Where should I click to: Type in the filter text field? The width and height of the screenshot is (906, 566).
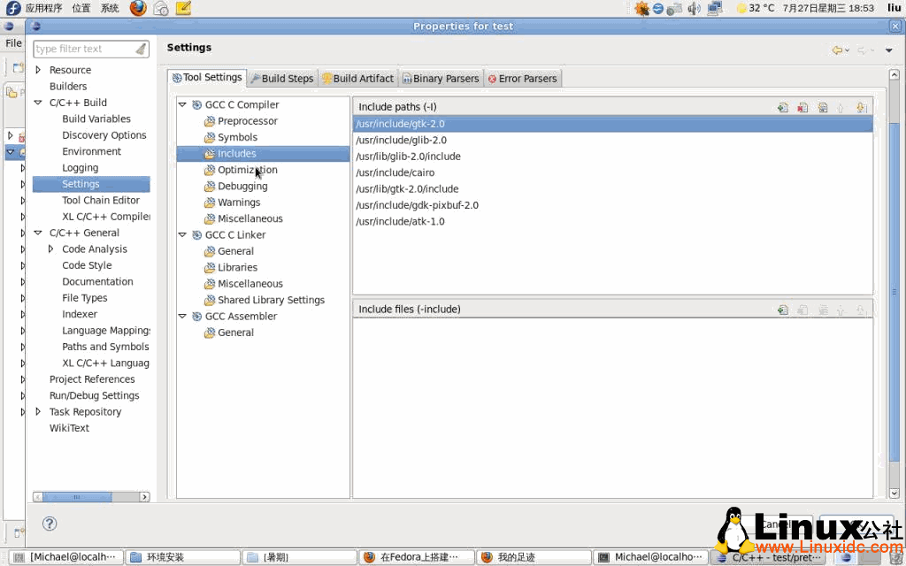coord(84,49)
